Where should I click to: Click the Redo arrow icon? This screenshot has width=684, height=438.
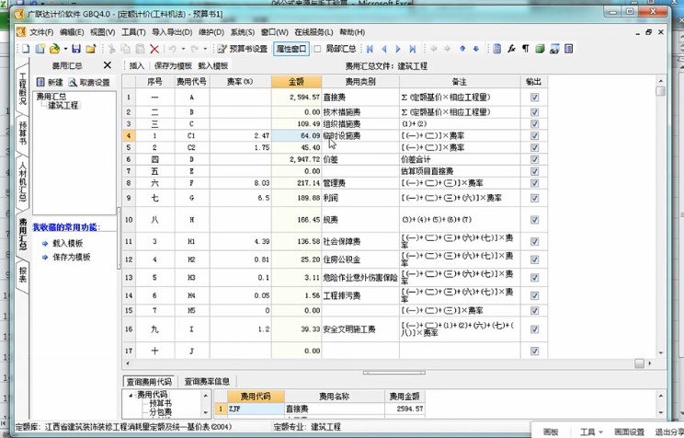click(x=195, y=49)
